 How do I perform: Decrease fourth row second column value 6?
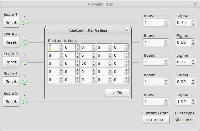[78, 73]
